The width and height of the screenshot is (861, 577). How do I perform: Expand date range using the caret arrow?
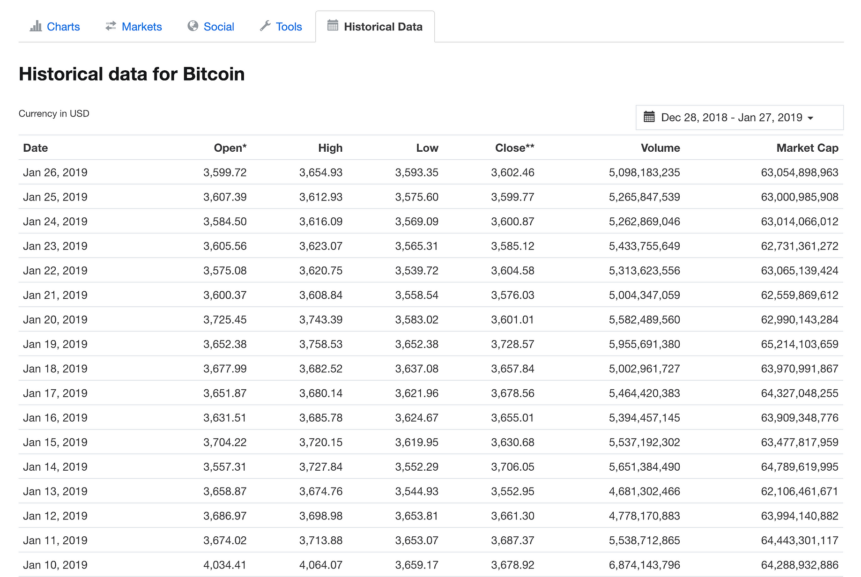tap(810, 118)
